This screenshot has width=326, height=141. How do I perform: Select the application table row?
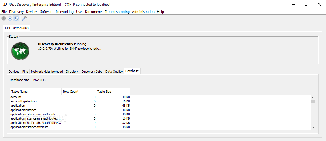(70, 106)
